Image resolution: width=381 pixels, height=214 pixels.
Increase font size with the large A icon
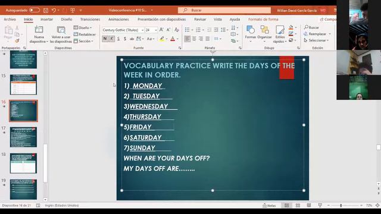pyautogui.click(x=161, y=30)
